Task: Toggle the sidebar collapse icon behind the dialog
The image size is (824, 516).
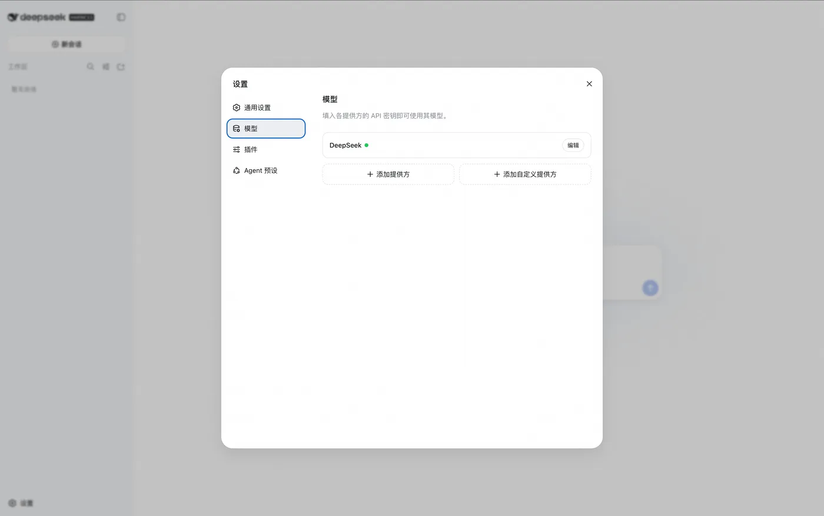Action: (x=121, y=18)
